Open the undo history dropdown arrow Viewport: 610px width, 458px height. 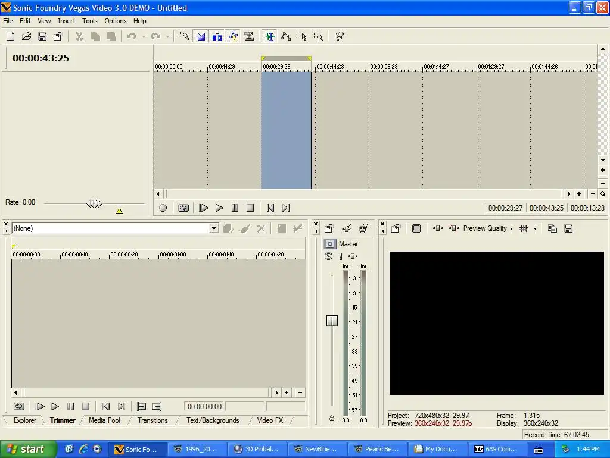point(144,36)
